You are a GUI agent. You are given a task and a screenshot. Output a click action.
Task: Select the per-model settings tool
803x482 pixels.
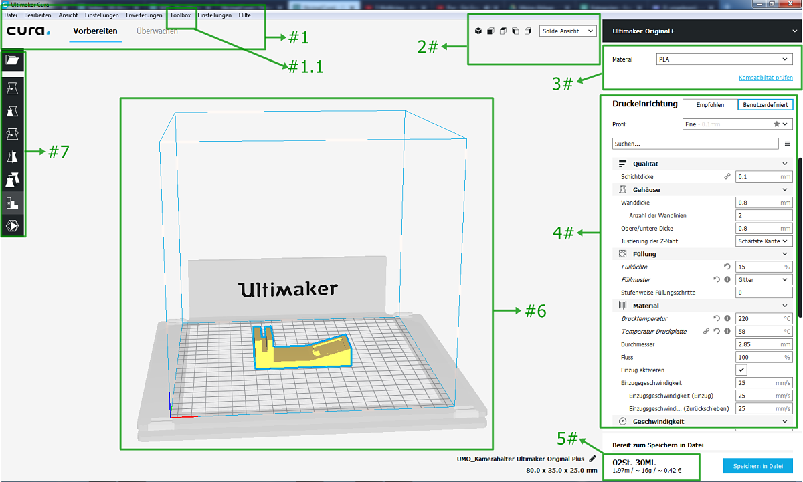pos(13,180)
